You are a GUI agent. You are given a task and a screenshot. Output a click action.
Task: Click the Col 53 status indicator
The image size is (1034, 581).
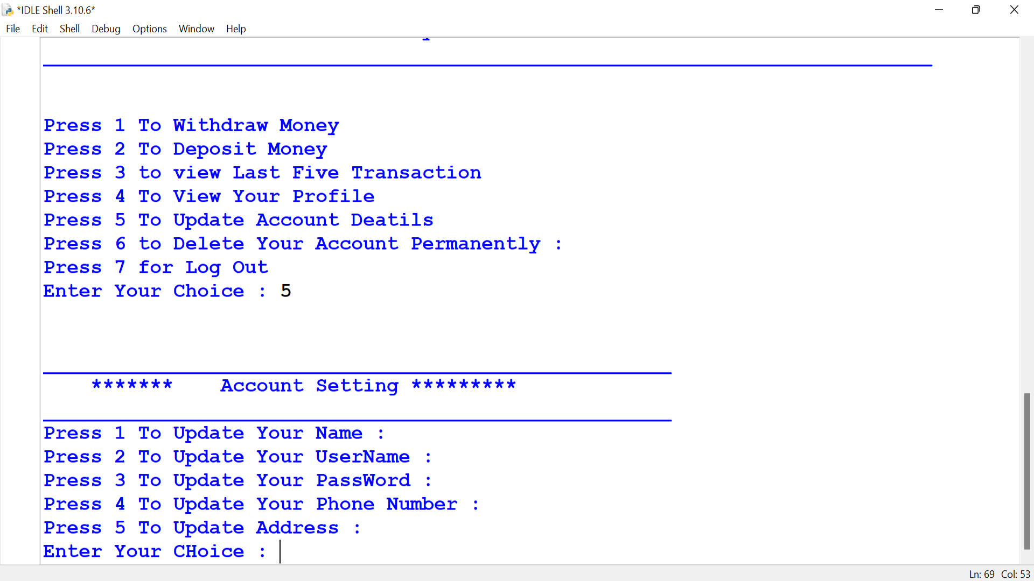click(1017, 574)
